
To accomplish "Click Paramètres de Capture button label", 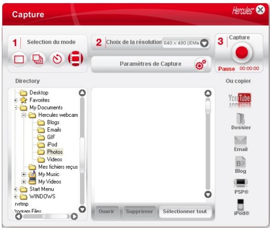I will [x=150, y=64].
